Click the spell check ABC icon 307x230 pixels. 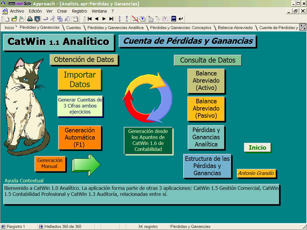click(x=174, y=19)
